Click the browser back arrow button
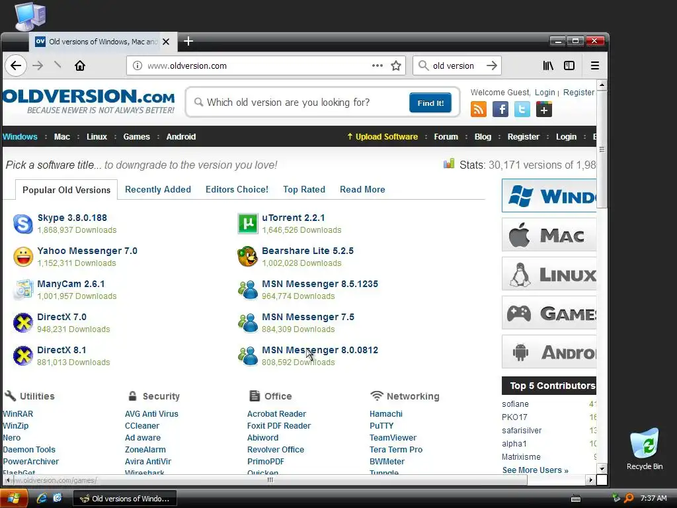 pos(16,65)
